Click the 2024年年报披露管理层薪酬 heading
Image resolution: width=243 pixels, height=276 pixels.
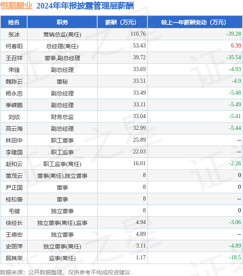85,6
